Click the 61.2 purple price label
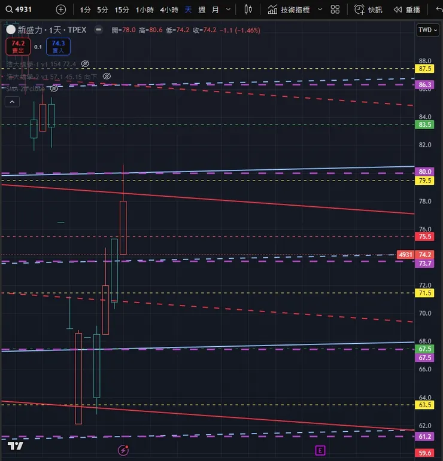 (424, 436)
